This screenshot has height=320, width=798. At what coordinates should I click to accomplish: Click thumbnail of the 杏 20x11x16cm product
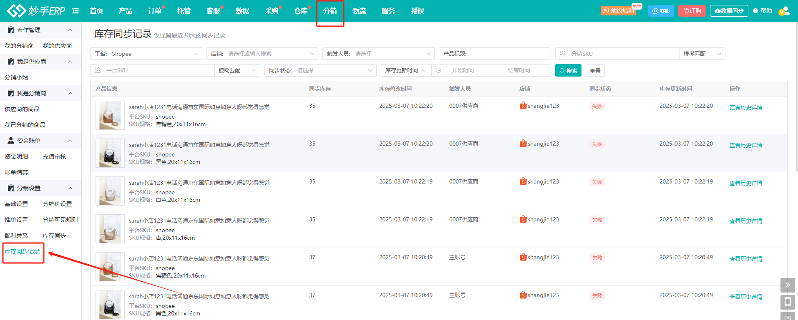coord(110,229)
